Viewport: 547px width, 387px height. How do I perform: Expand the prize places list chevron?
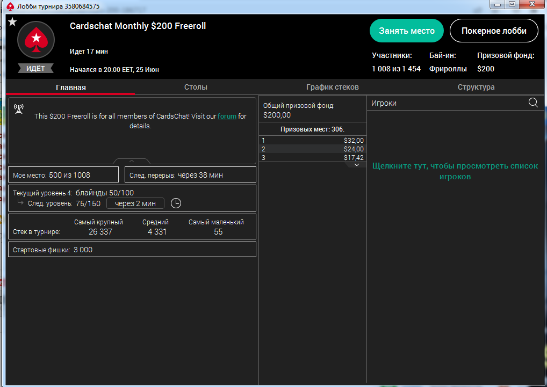[x=357, y=165]
